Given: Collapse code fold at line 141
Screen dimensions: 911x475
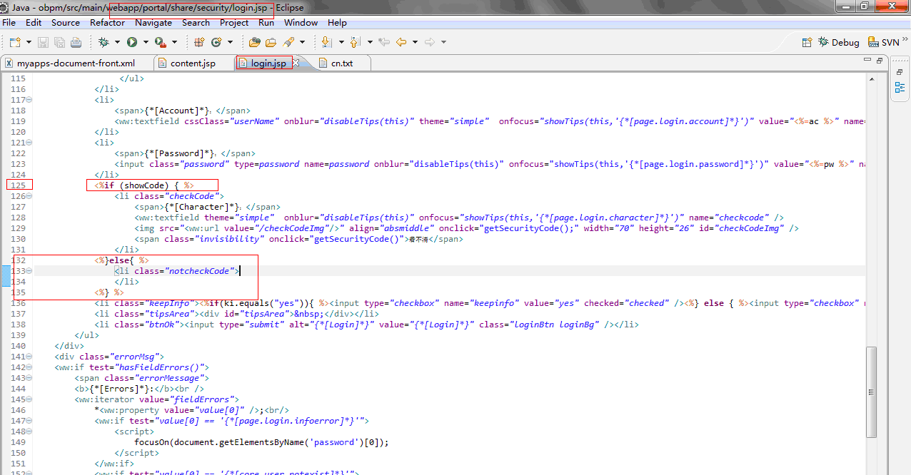Looking at the screenshot, I should (x=29, y=357).
